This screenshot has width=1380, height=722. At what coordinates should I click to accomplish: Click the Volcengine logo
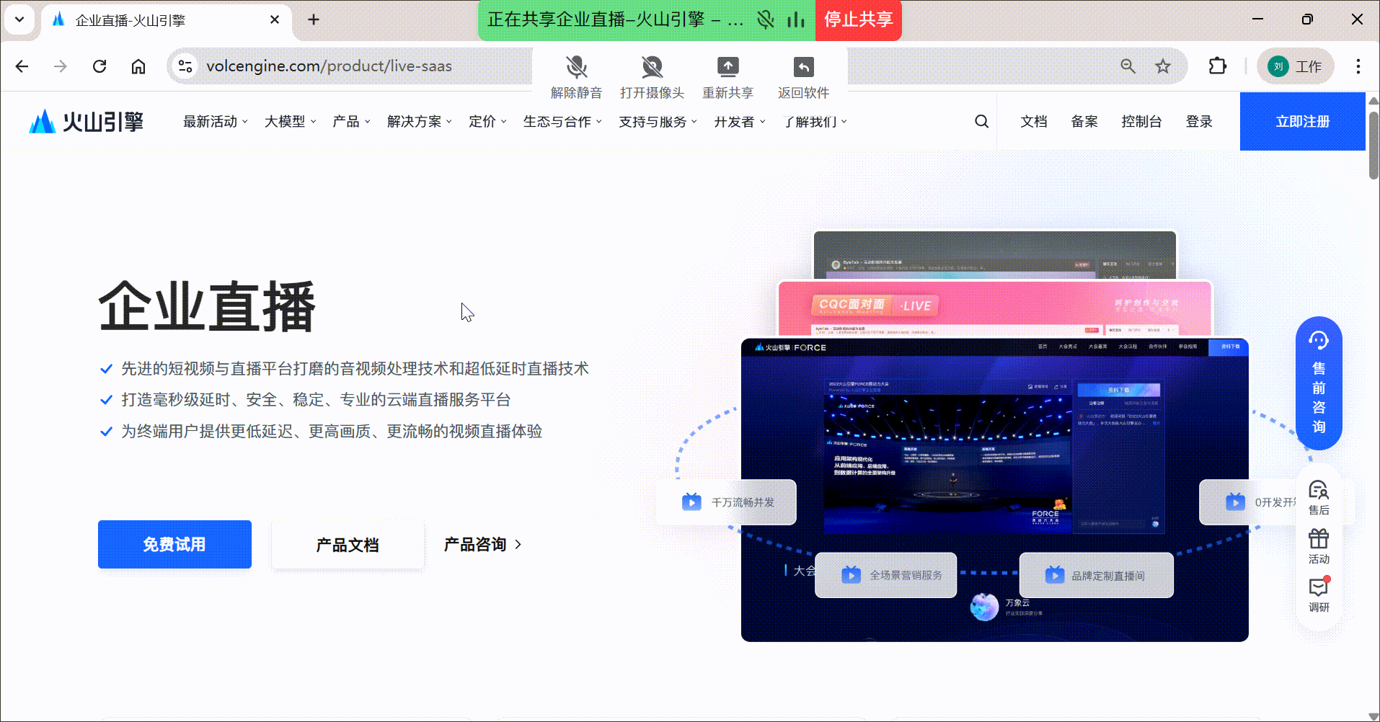pyautogui.click(x=87, y=122)
